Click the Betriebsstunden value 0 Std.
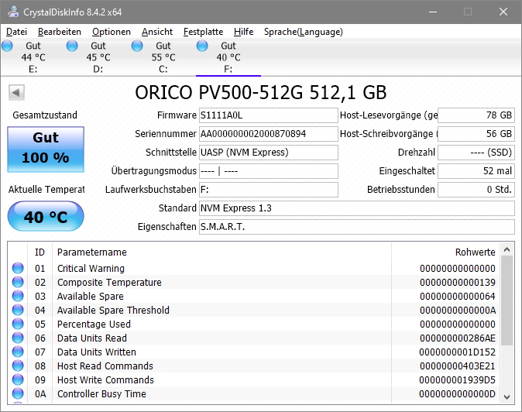This screenshot has height=412, width=522. pos(476,190)
